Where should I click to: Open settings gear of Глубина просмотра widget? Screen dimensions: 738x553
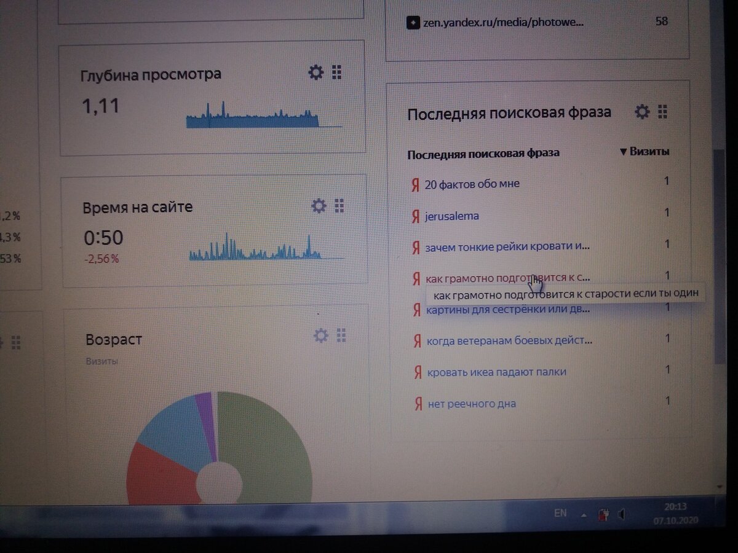point(315,73)
